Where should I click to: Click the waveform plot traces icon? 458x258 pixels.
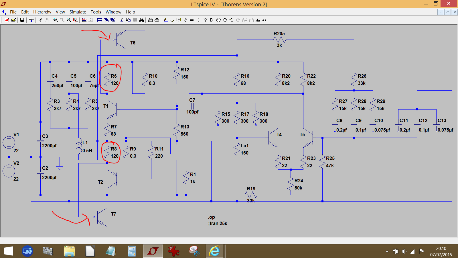pos(84,20)
